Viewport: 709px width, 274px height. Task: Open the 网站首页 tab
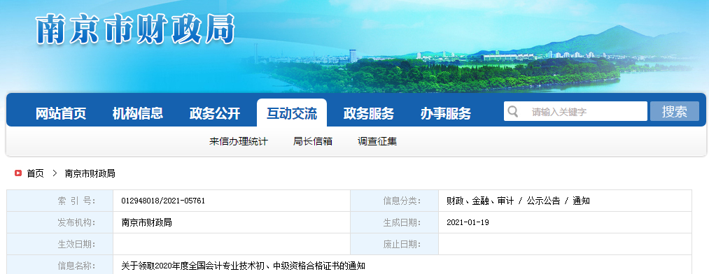click(61, 113)
